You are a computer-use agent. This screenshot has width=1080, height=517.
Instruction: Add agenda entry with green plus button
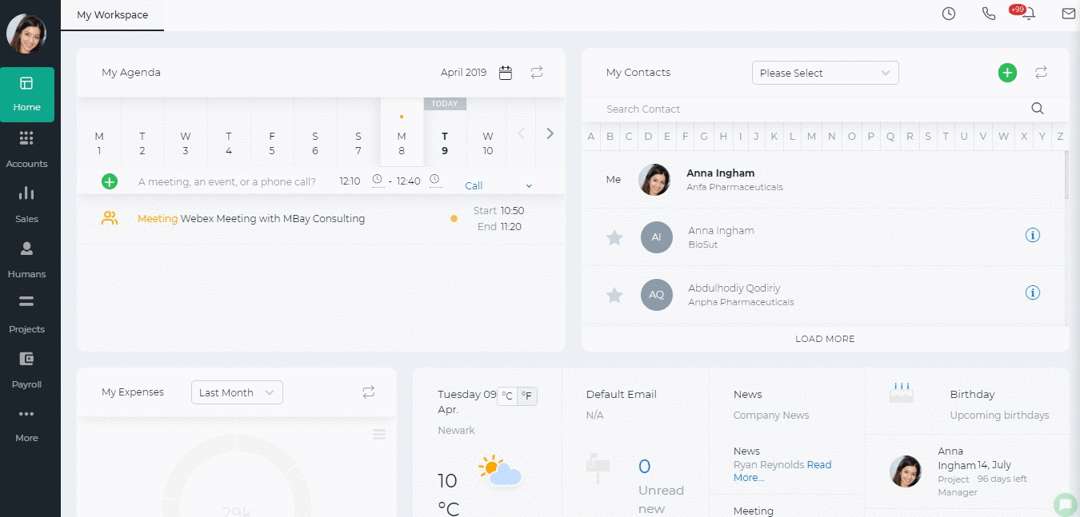pos(110,181)
